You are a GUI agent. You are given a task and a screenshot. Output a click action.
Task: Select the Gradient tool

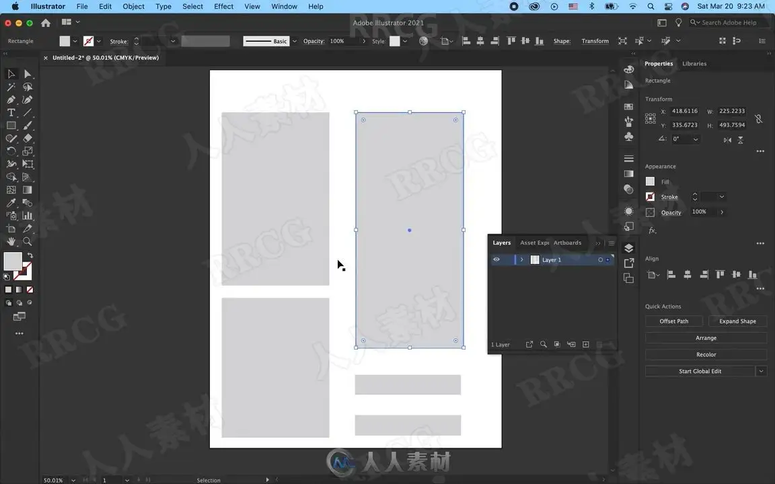coord(28,190)
